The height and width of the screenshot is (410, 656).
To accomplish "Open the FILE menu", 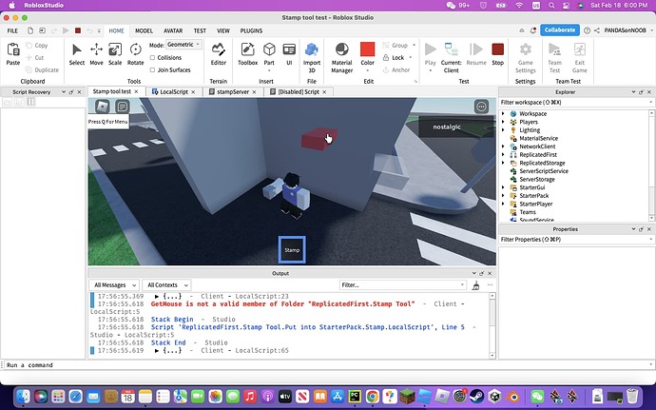I will click(x=12, y=30).
